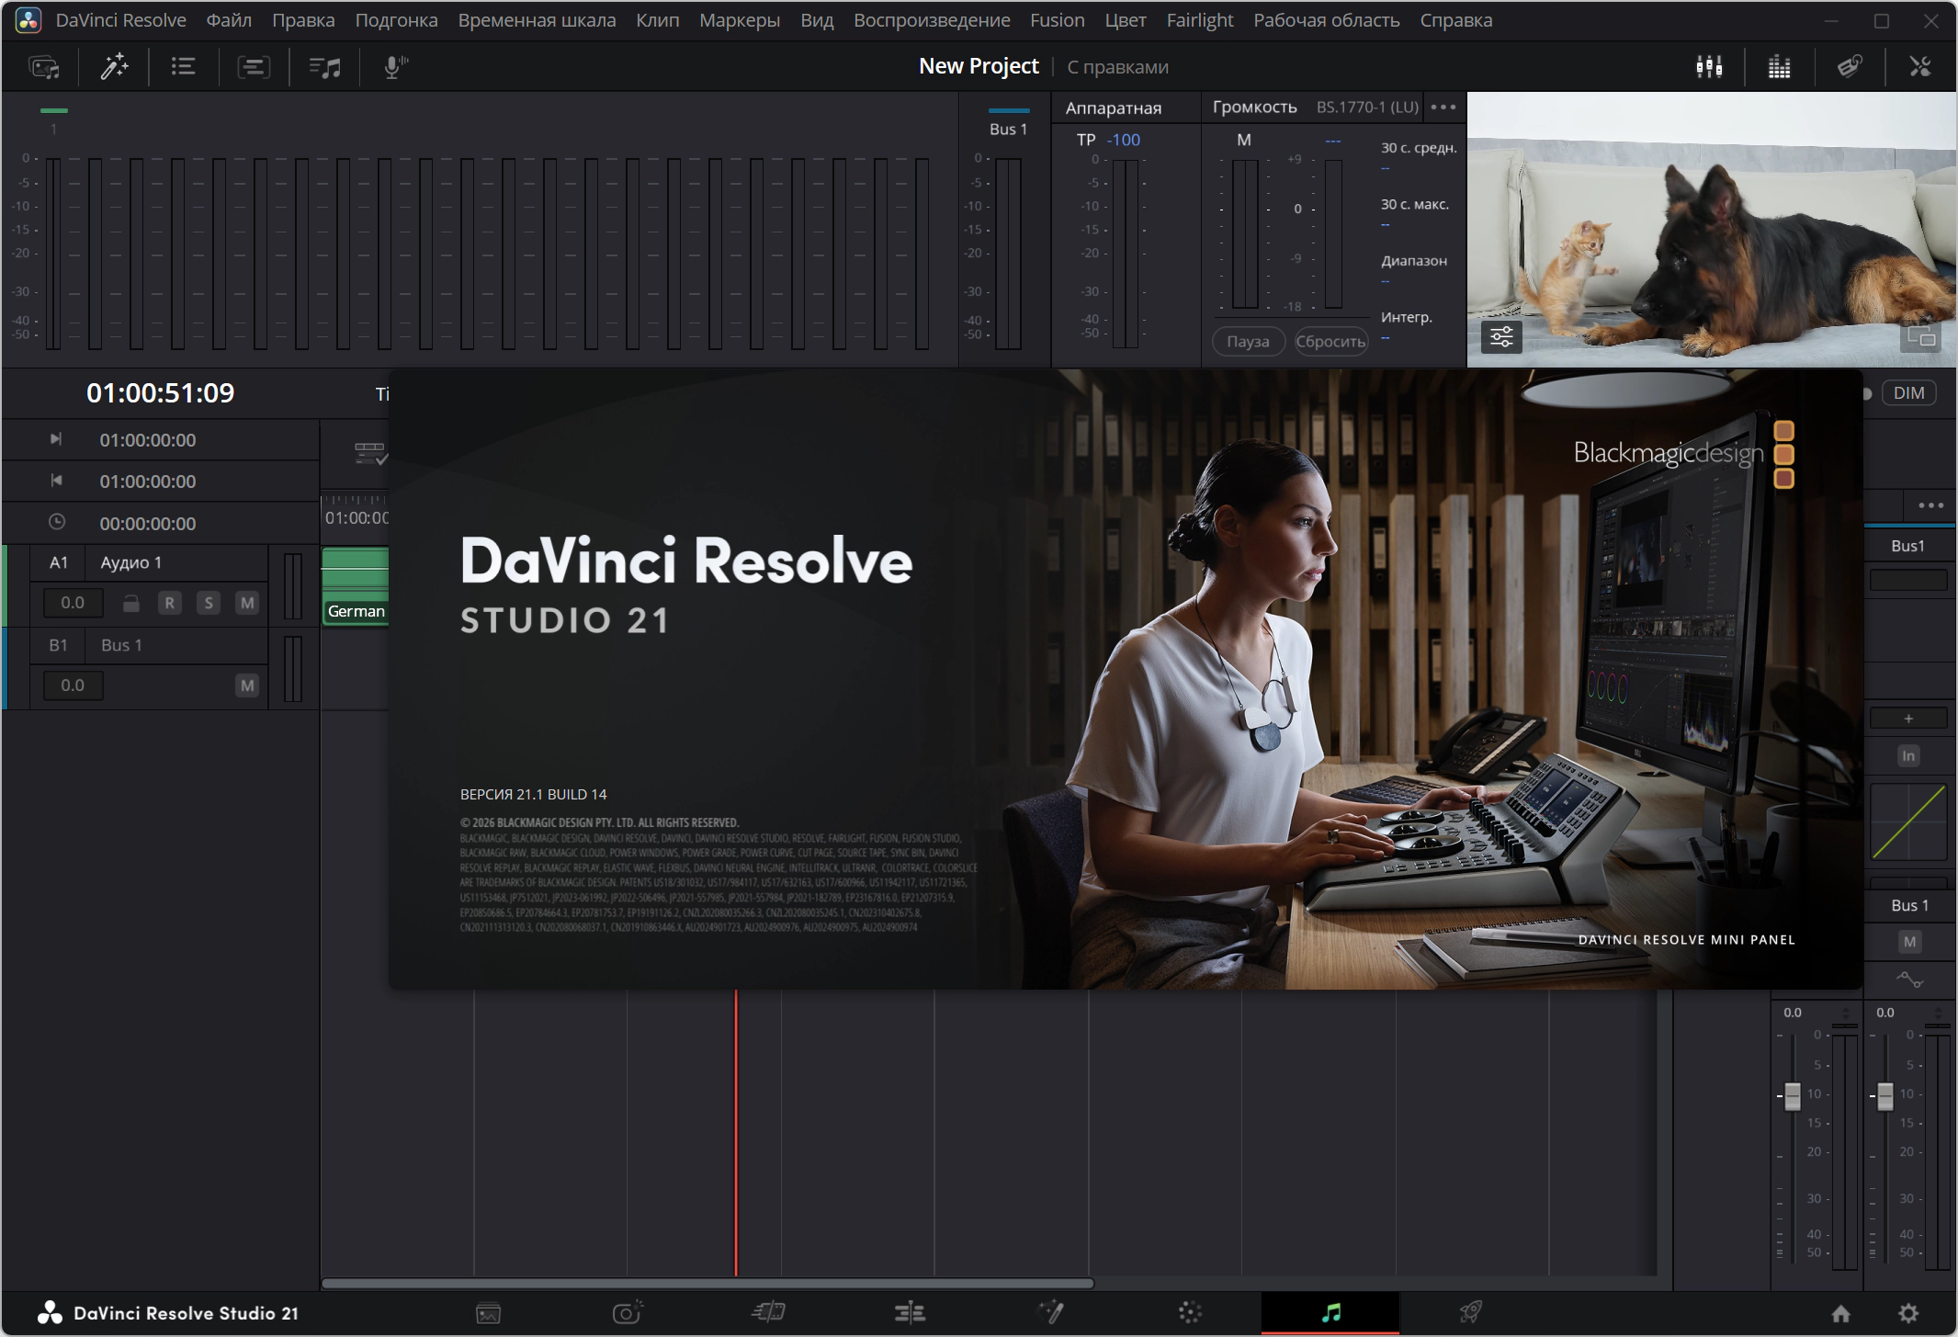Open the ADR microphone panel icon
The image size is (1958, 1337).
tap(395, 66)
